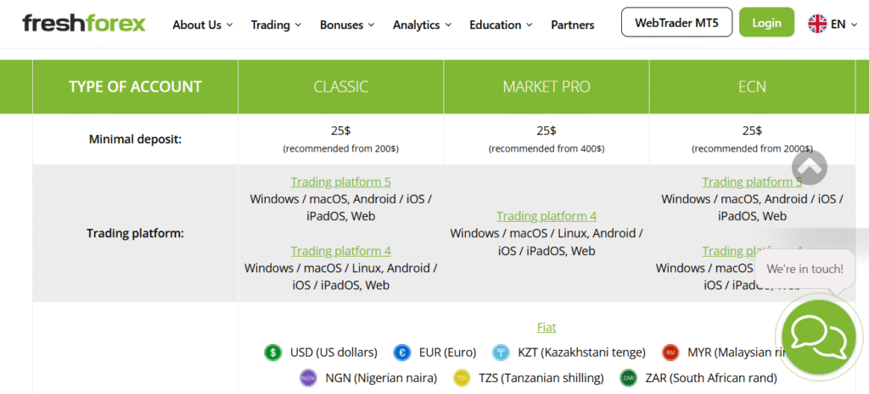869x394 pixels.
Task: Click the ZAR rand currency icon
Action: pos(629,378)
